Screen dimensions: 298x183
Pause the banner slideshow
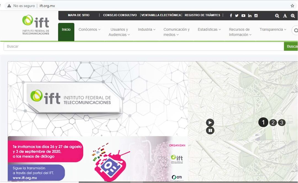tap(210, 130)
